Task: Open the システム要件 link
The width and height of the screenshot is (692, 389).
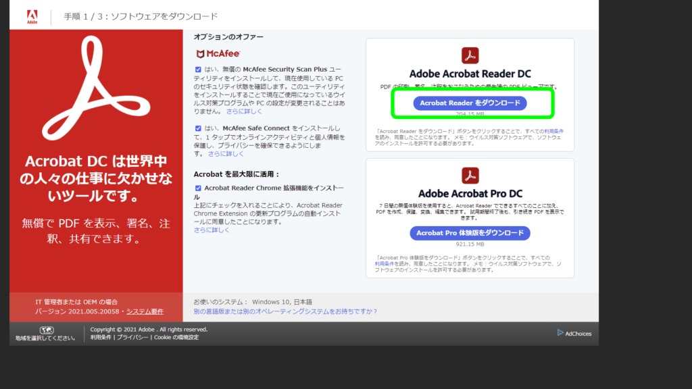Action: pyautogui.click(x=145, y=311)
